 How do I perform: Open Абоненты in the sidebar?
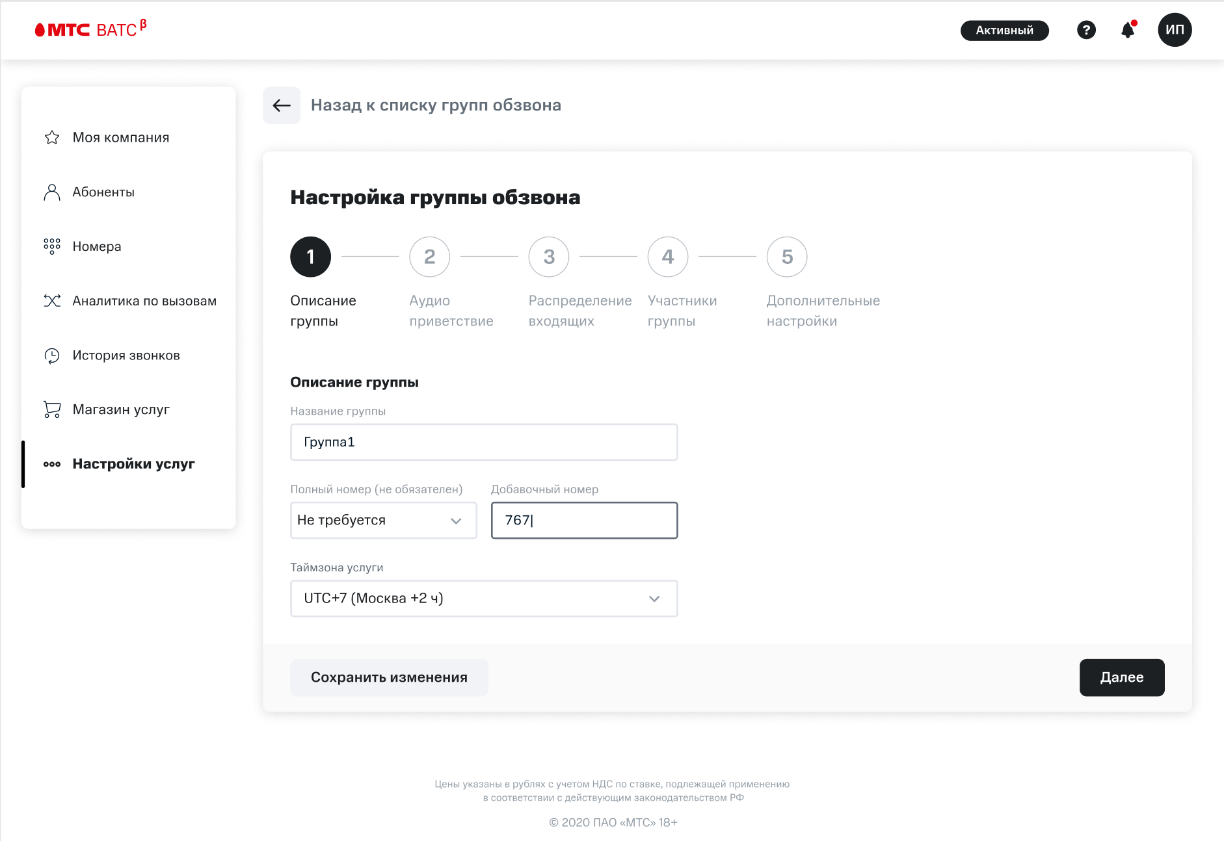(x=103, y=192)
